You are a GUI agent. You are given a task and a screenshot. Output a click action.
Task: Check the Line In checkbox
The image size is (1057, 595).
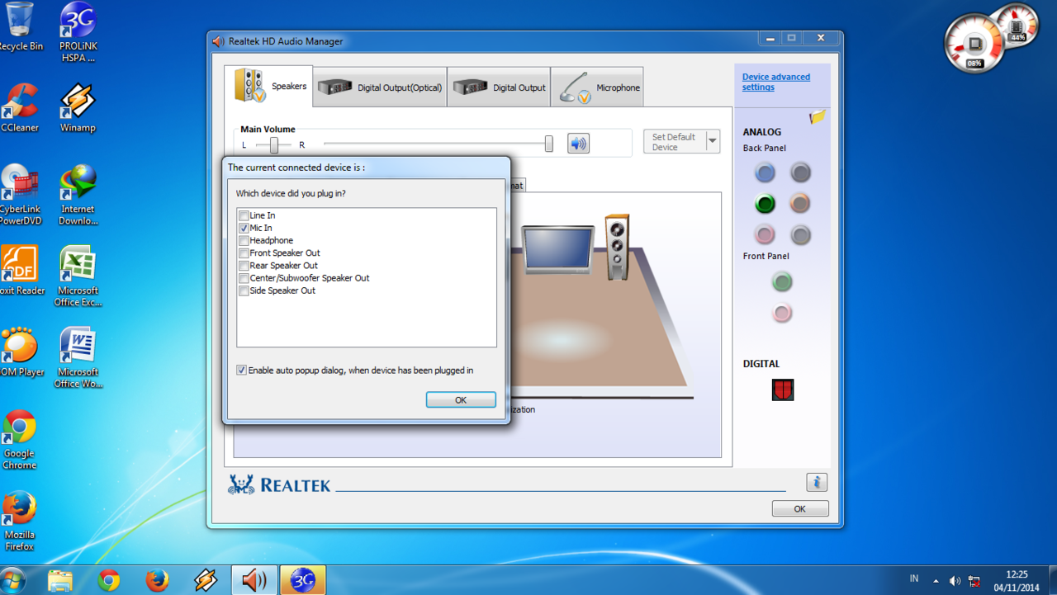pyautogui.click(x=244, y=215)
